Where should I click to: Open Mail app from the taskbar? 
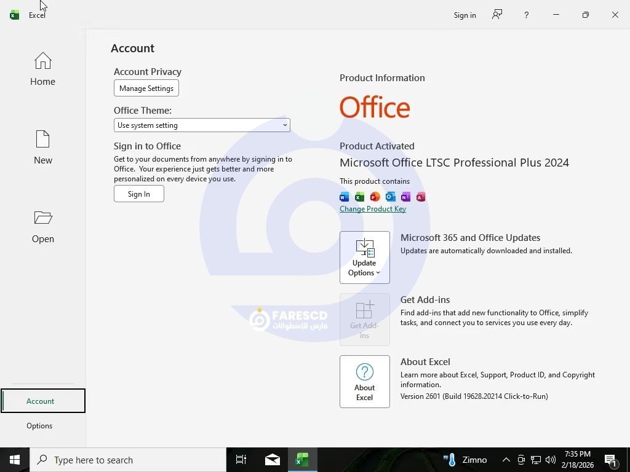[272, 460]
